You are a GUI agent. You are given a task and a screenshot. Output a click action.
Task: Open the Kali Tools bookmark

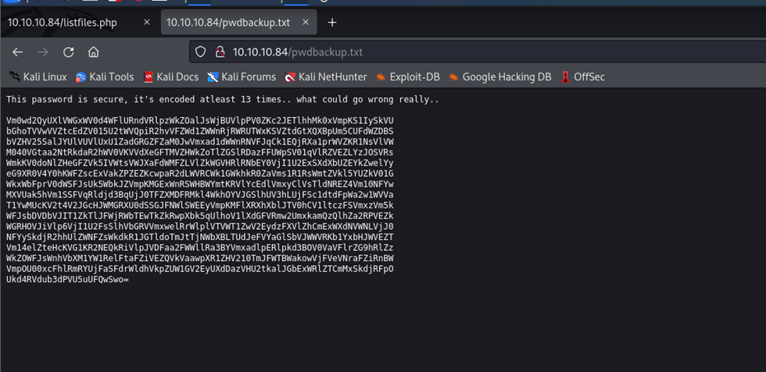pos(105,77)
